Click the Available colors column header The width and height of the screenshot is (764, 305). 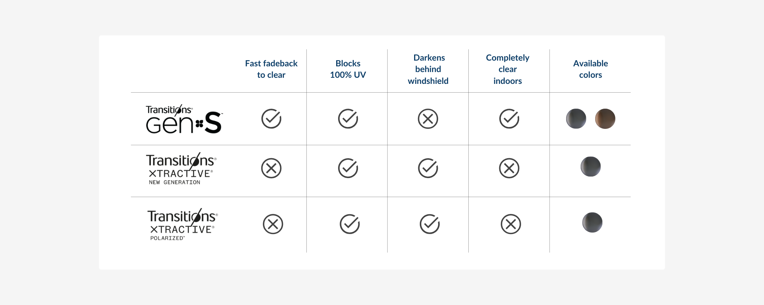click(x=591, y=69)
